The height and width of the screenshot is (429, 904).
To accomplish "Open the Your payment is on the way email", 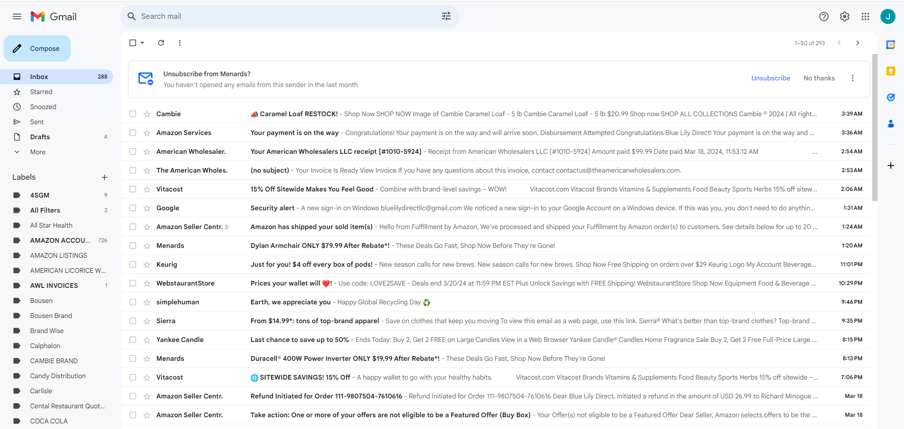I will click(495, 133).
